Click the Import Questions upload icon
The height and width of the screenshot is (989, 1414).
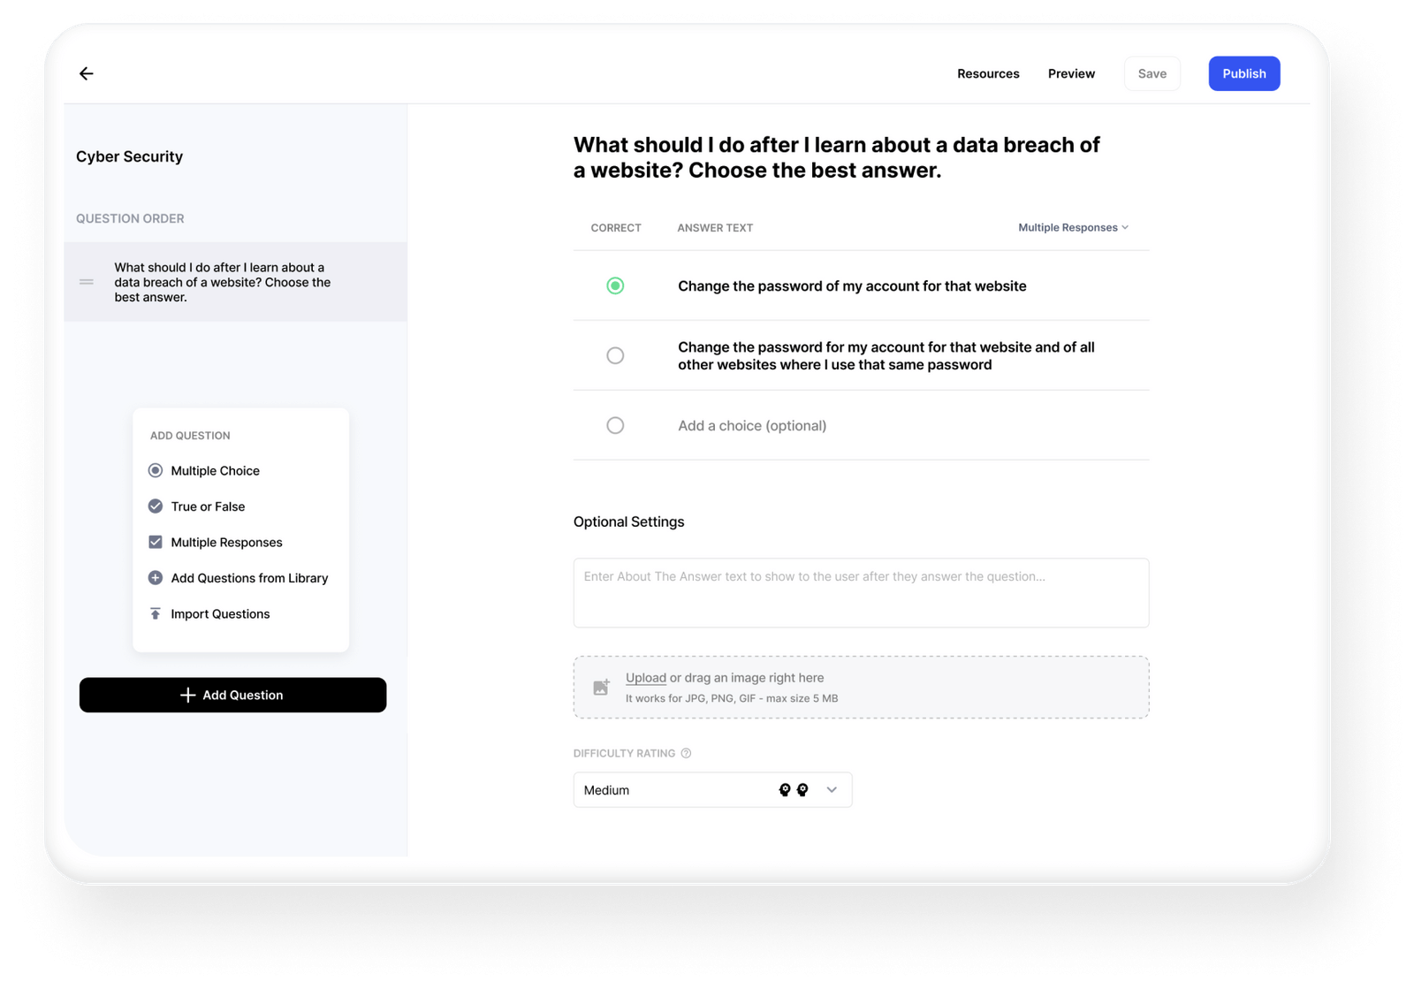[x=156, y=613]
